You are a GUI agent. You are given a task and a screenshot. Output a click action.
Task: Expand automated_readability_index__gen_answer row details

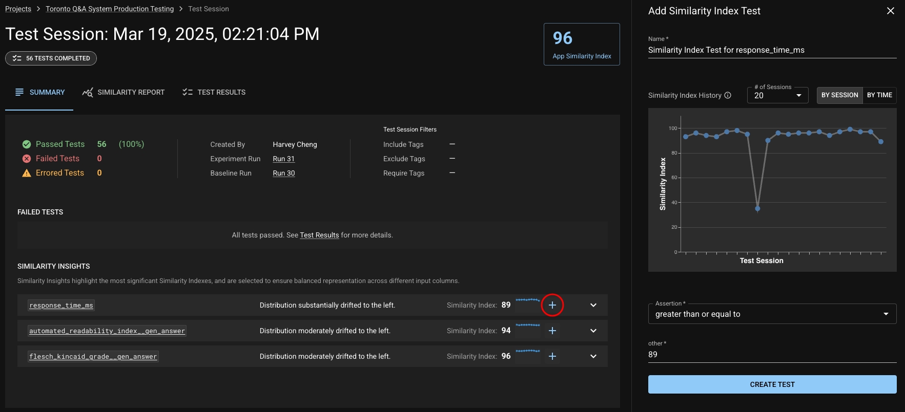click(x=593, y=331)
